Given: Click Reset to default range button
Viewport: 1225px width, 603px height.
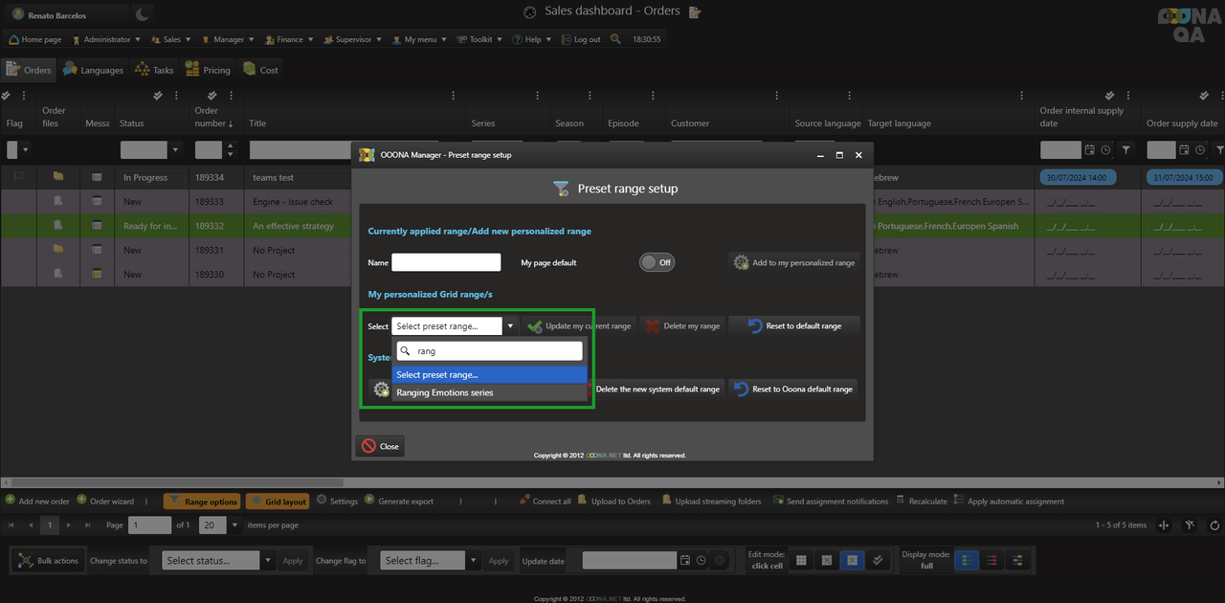Looking at the screenshot, I should pos(794,326).
